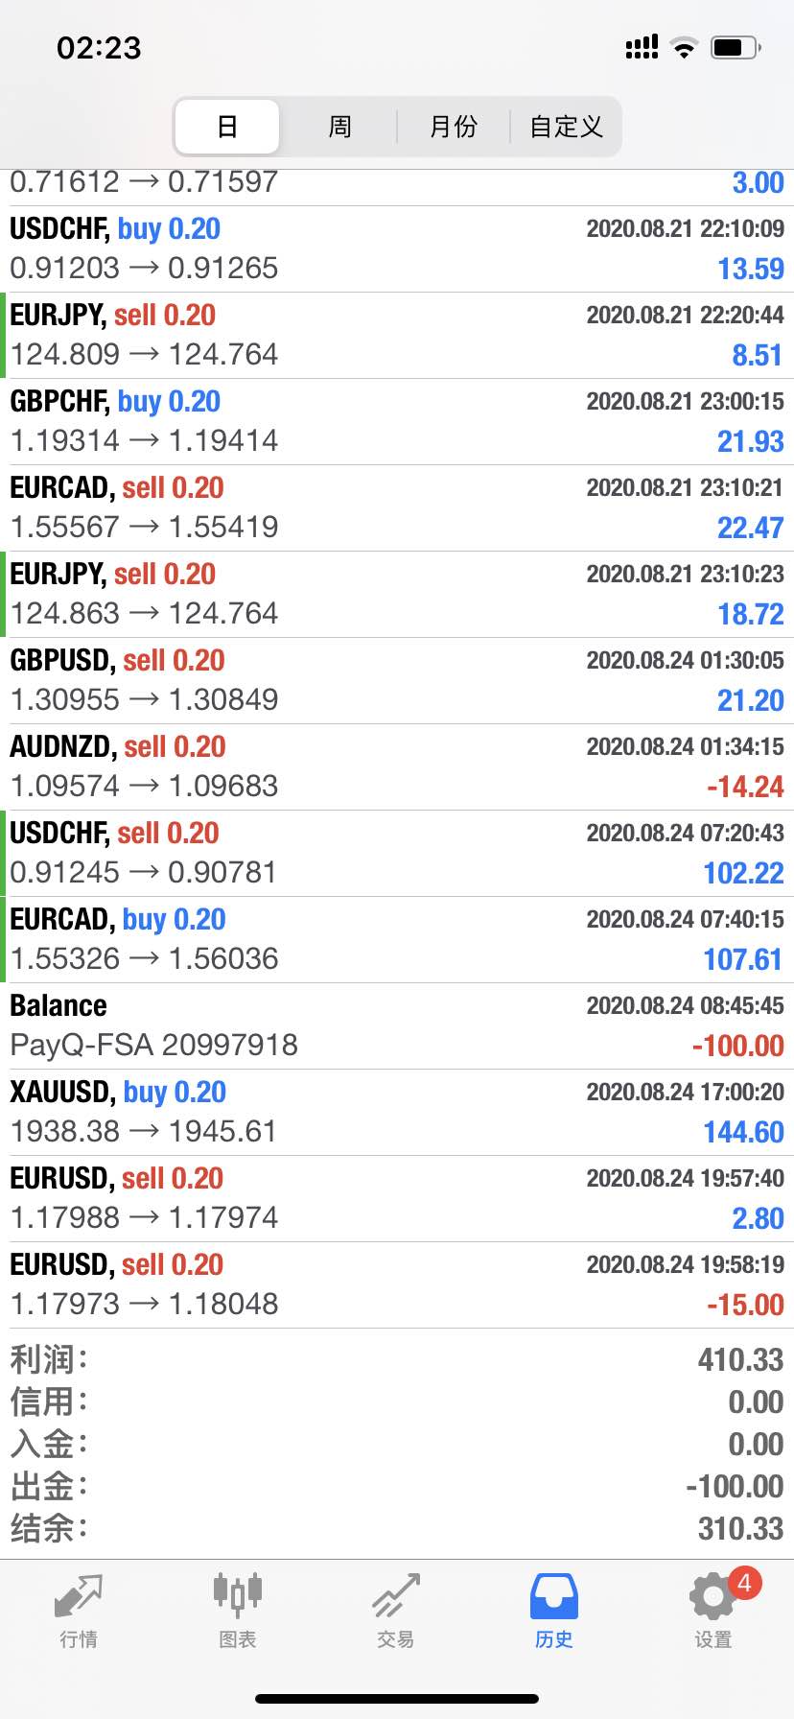
Task: Open the USDCHF sell trade with profit 102.22
Action: (x=397, y=854)
